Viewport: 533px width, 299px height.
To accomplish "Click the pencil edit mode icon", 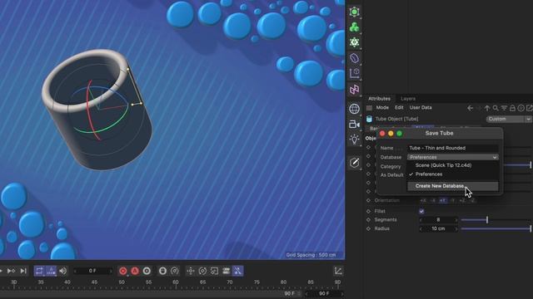I will [x=355, y=163].
